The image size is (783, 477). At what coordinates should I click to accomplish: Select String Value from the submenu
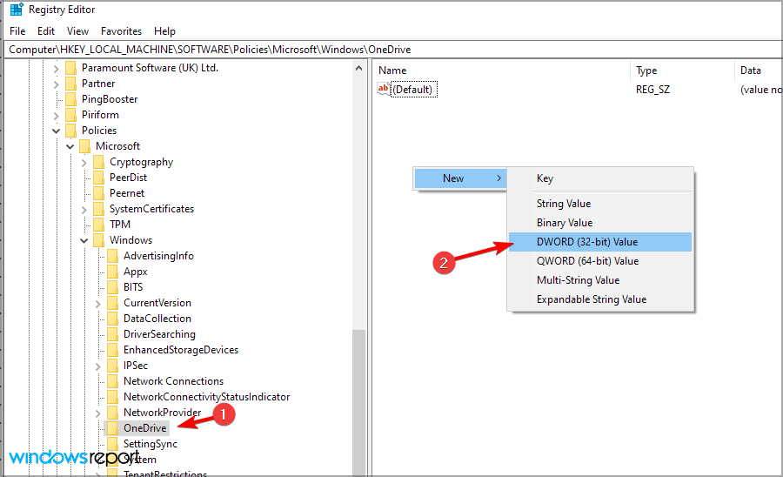(x=600, y=204)
